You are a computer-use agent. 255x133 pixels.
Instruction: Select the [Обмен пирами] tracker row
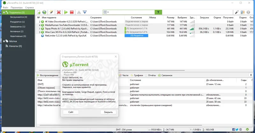click(145, 88)
